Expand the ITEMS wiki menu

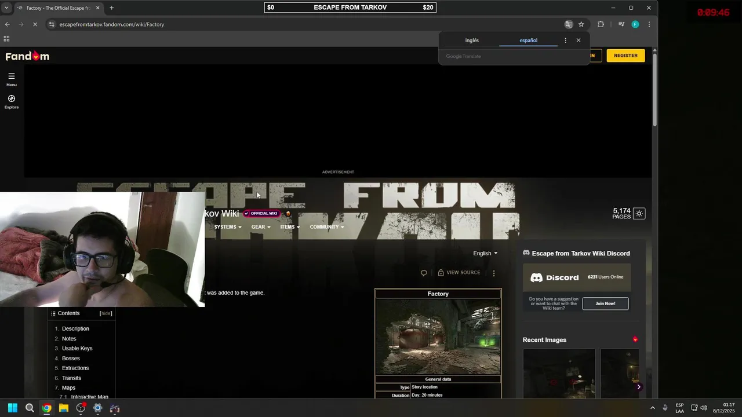[x=290, y=227]
